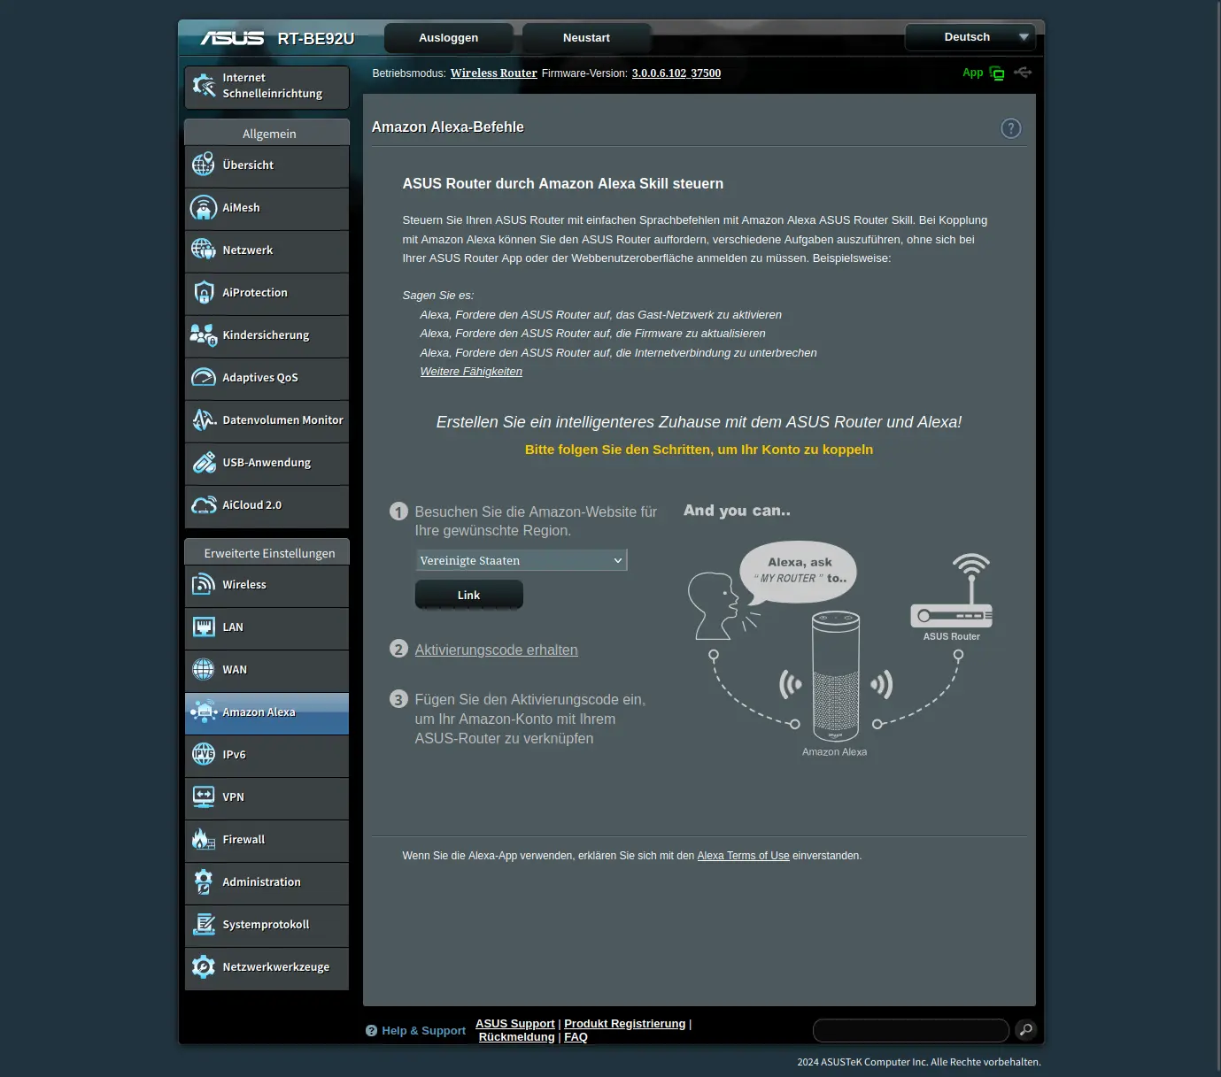
Task: Open AiProtection shield icon in sidebar
Action: 204,293
